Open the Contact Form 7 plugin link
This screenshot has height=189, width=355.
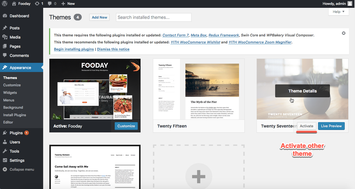pos(176,35)
